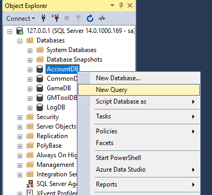Click the GMToolDB database cylinder icon
The image size is (212, 195).
coord(40,98)
